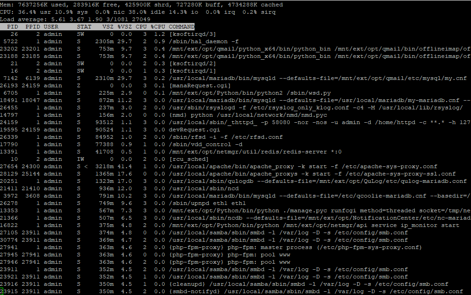Click the PPID column header
This screenshot has width=471, height=295.
coord(33,27)
